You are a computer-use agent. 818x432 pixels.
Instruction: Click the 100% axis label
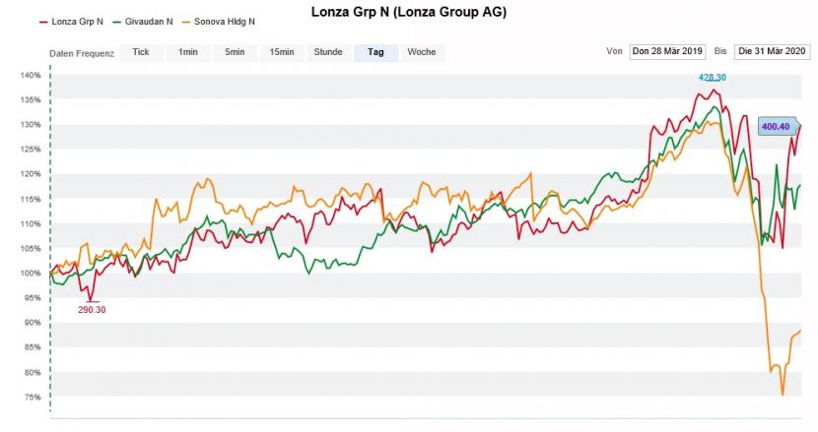tap(31, 274)
